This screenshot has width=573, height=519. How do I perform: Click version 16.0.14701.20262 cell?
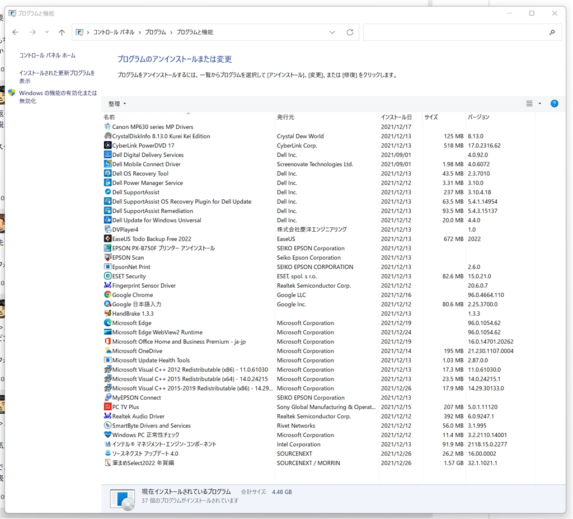[490, 342]
